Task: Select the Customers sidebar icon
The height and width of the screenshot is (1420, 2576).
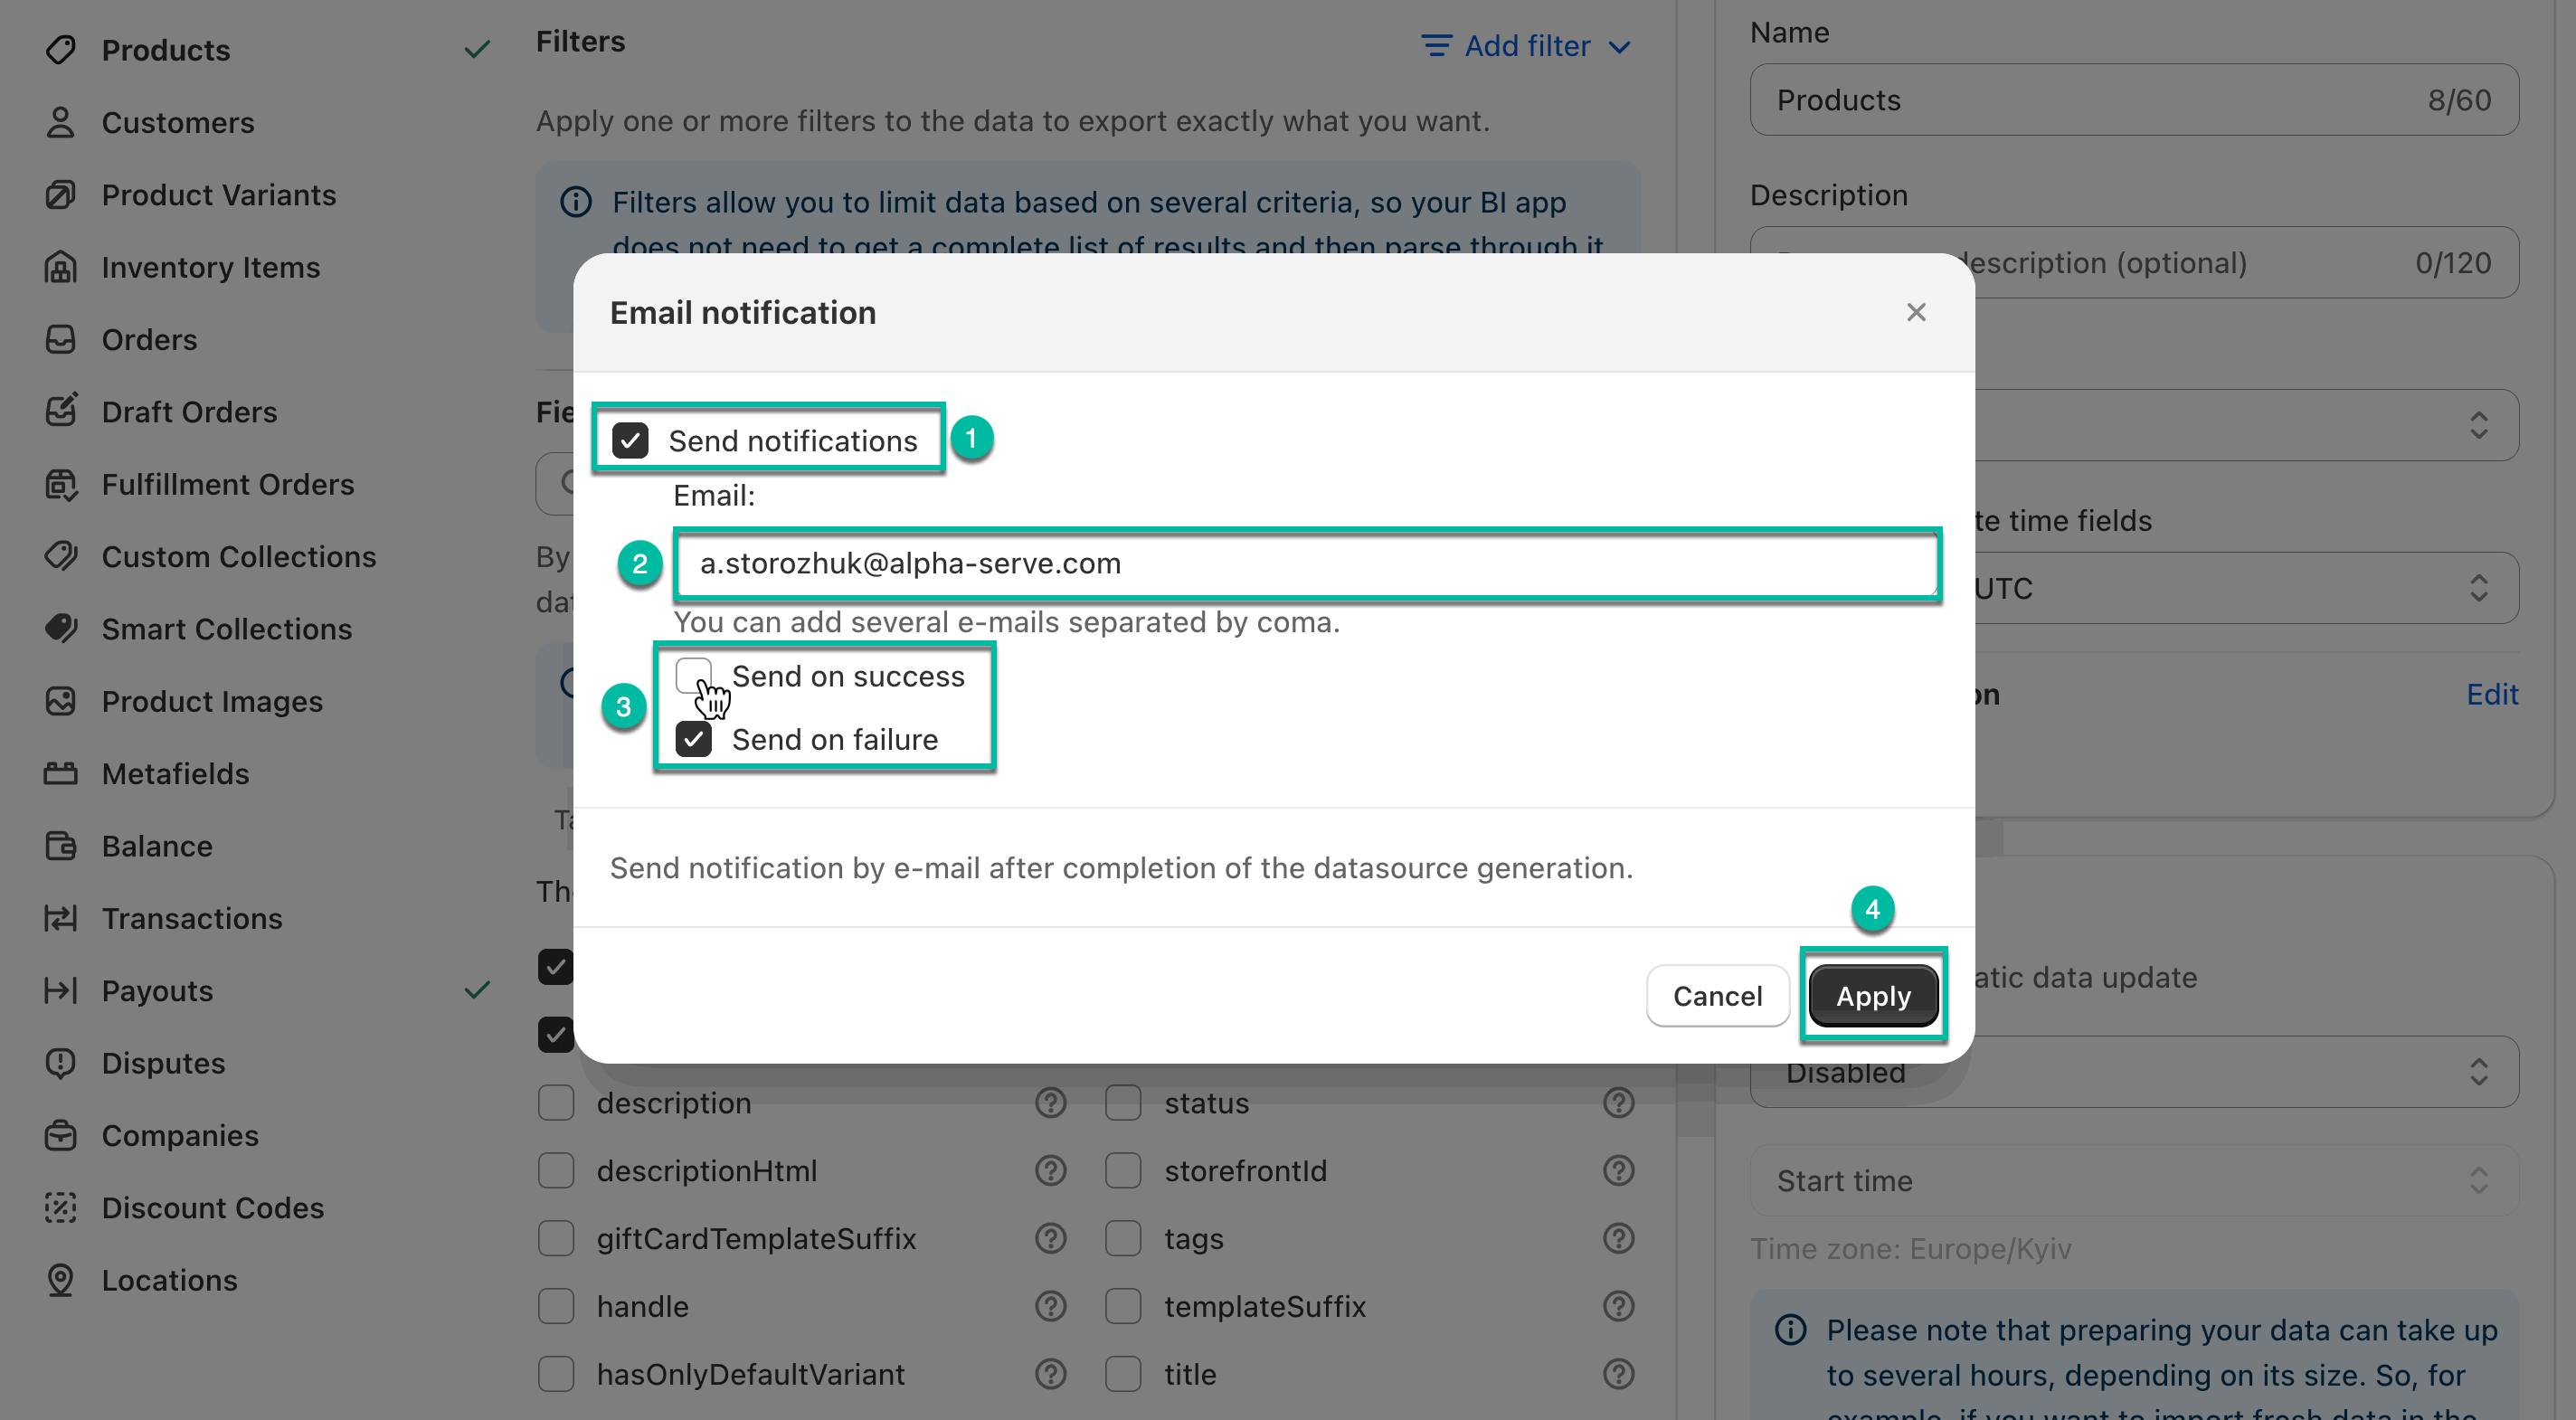Action: click(60, 122)
